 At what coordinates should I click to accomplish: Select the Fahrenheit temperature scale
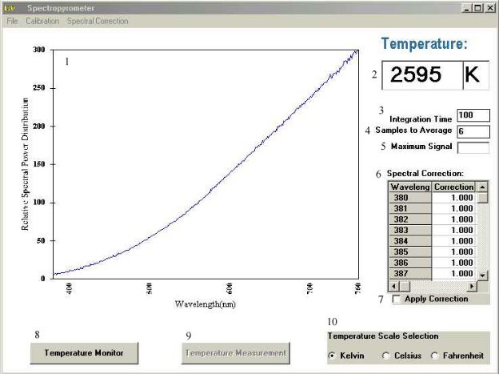435,356
